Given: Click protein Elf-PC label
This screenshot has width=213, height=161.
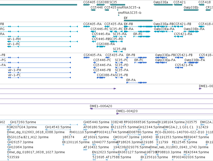Looking at the screenshot, I should click(139, 60).
